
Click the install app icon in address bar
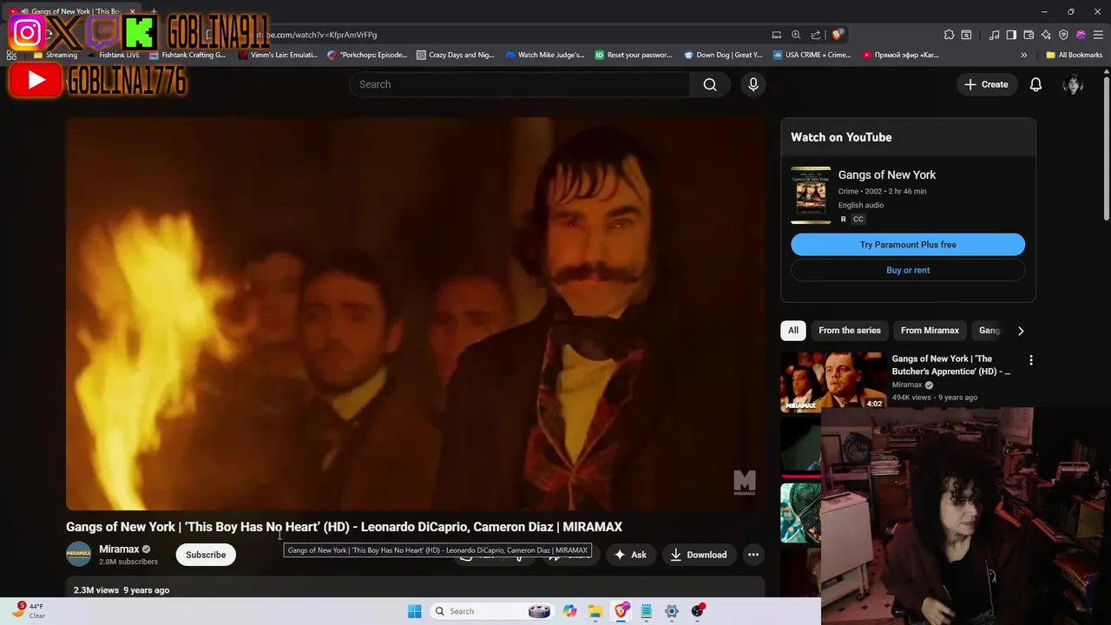click(x=776, y=35)
